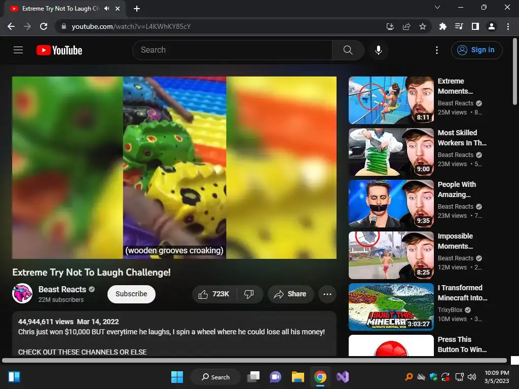The width and height of the screenshot is (519, 389).
Task: Reload the YouTube page
Action: click(x=44, y=26)
